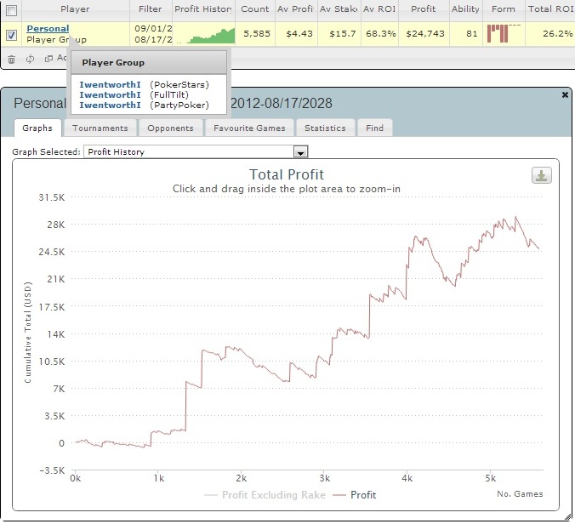Toggle the Profit Excluding Rake legend series

point(265,495)
